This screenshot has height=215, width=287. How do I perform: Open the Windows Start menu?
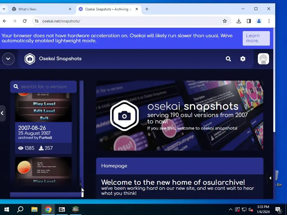pyautogui.click(x=7, y=209)
